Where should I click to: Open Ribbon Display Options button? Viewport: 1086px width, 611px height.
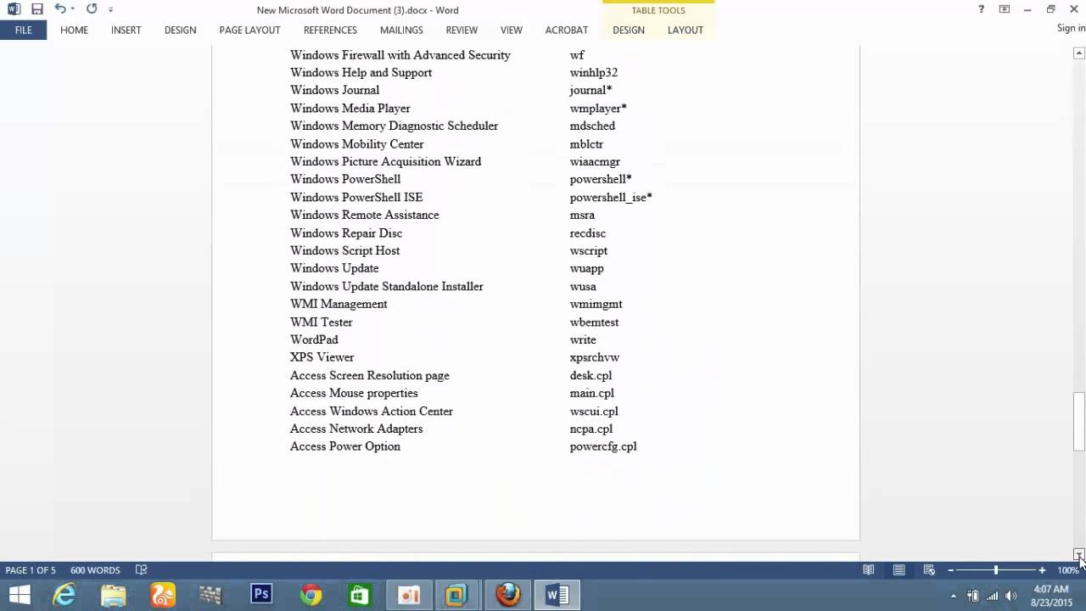[1005, 9]
